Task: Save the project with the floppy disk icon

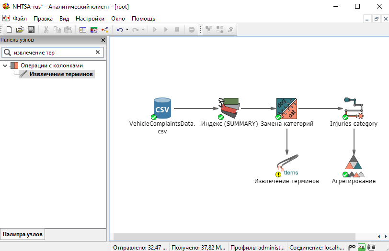Action: 31,30
